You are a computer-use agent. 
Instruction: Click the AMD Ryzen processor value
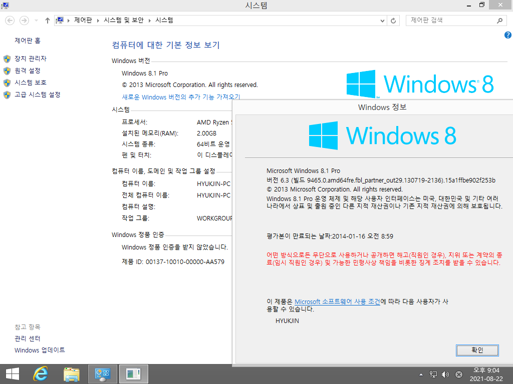214,122
